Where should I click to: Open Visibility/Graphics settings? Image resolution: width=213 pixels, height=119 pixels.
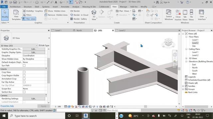tap(33, 11)
